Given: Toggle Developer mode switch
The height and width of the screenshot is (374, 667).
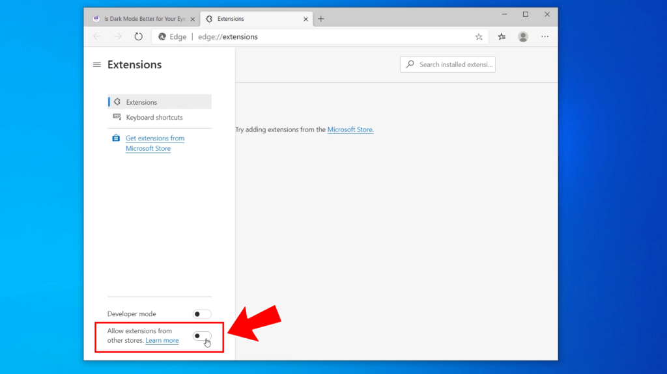Looking at the screenshot, I should (202, 314).
